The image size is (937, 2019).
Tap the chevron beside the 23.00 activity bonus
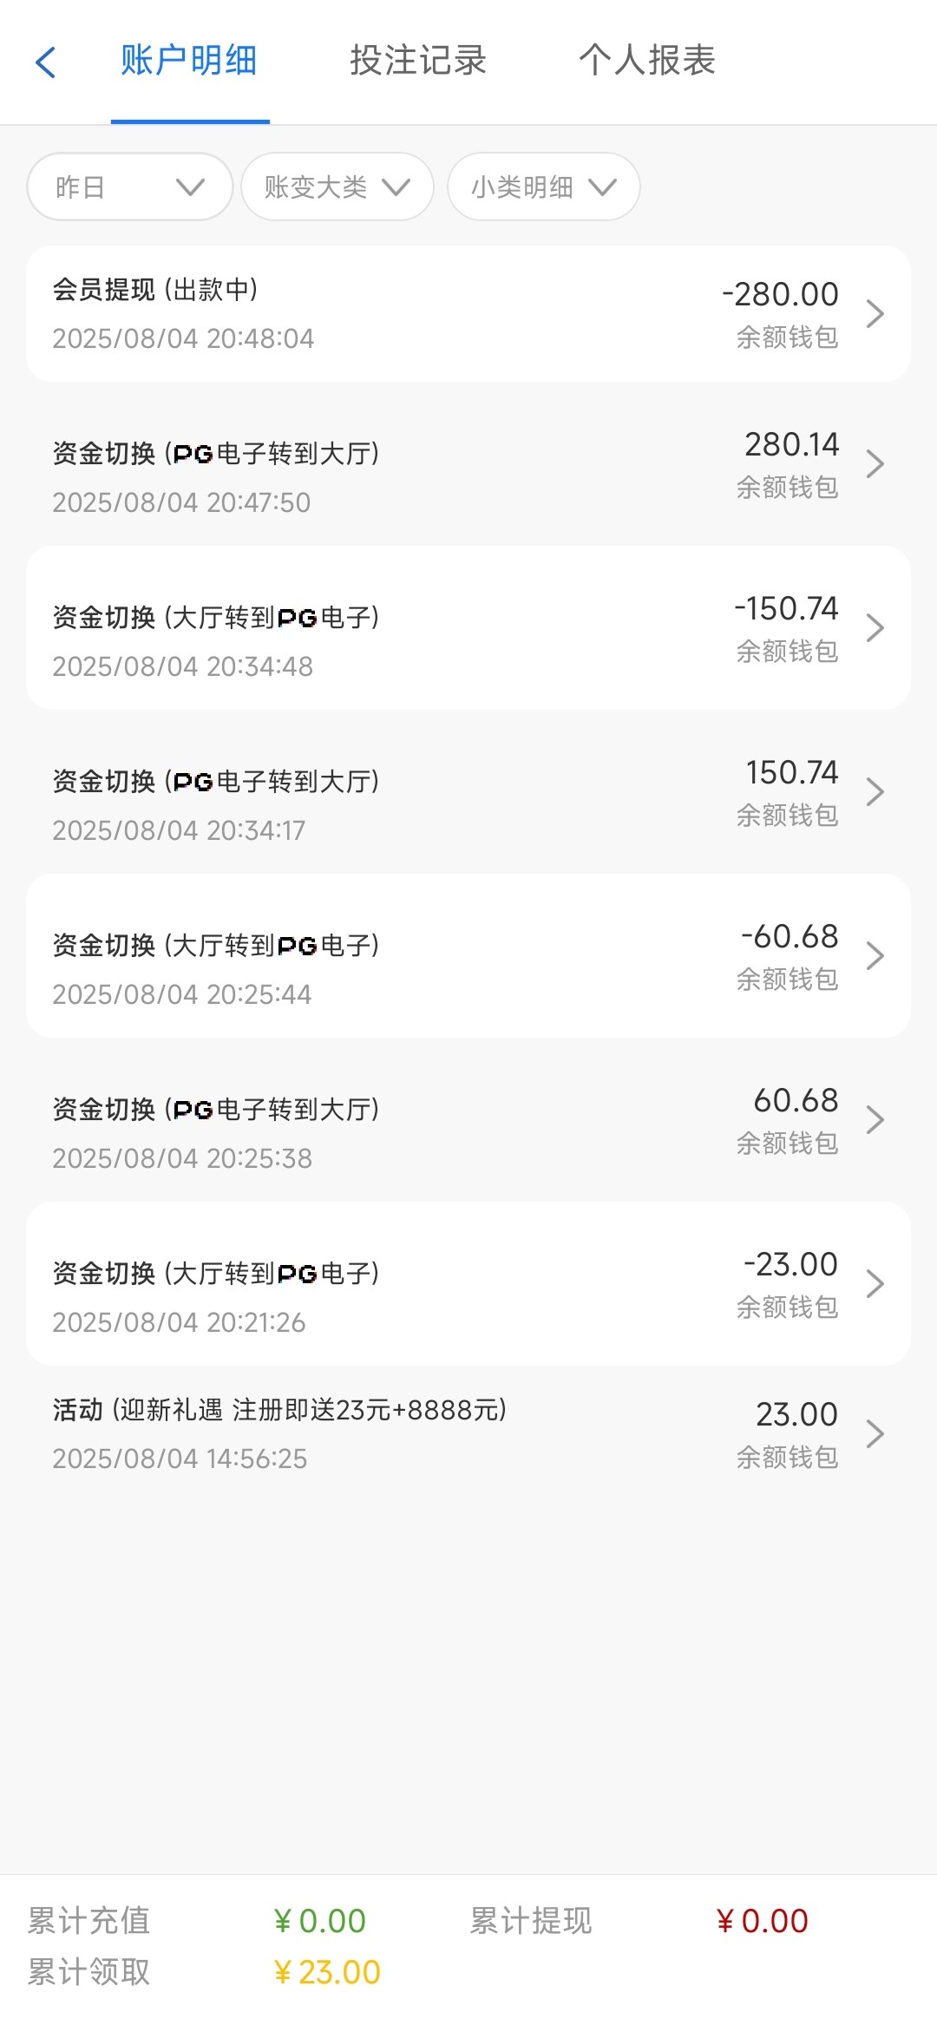[x=875, y=1434]
